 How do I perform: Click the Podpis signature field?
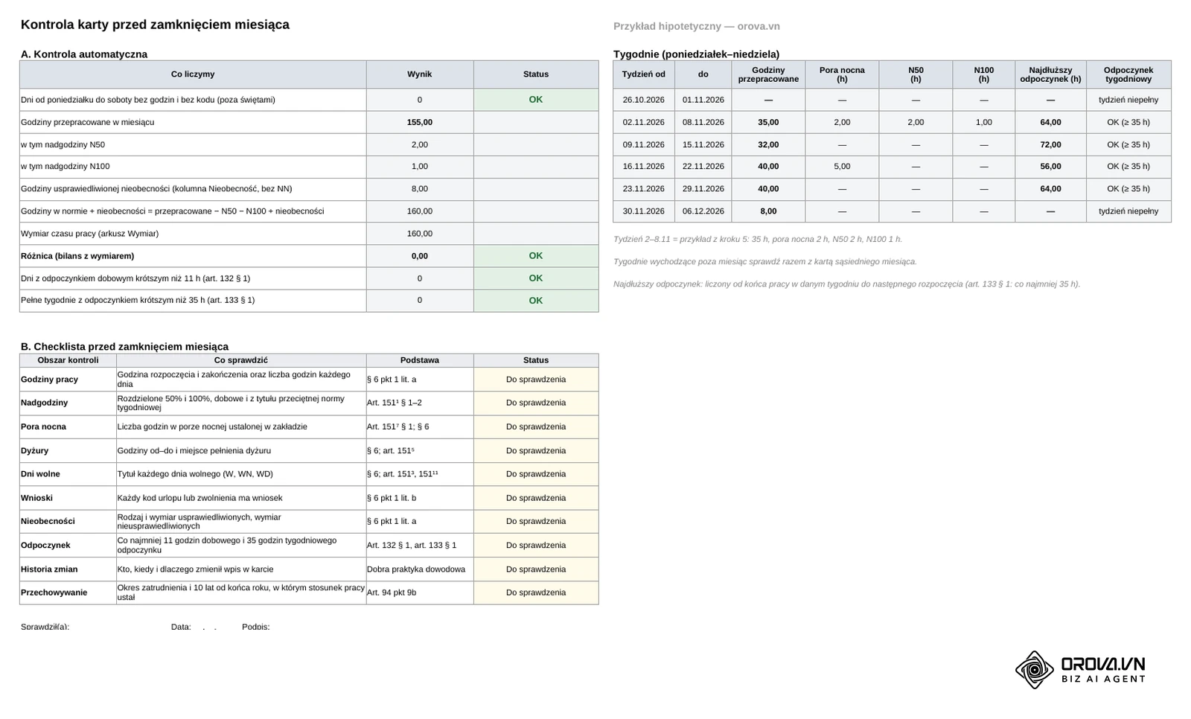(255, 627)
